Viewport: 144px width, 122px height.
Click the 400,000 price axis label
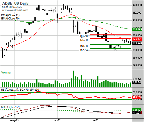[137, 20]
